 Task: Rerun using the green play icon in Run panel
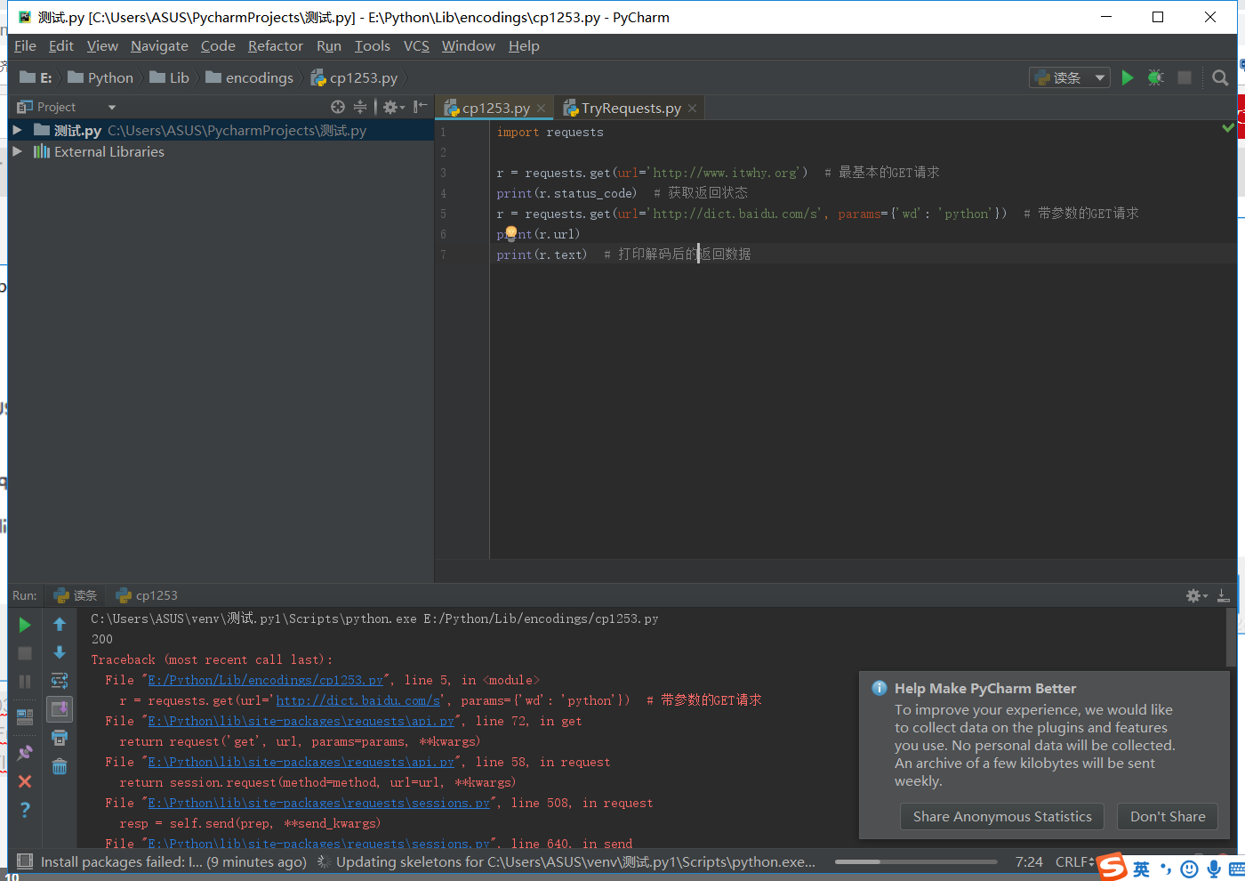point(25,625)
